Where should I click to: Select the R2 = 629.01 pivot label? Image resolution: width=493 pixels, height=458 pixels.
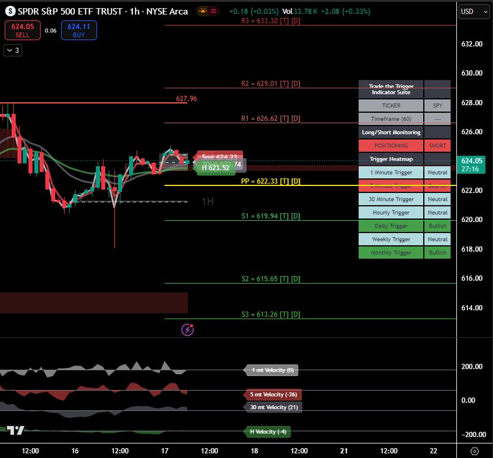(271, 84)
